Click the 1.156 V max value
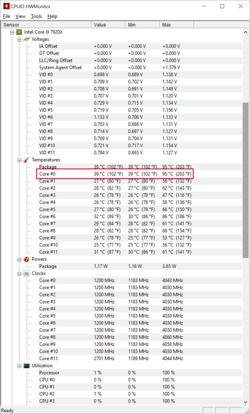The height and width of the screenshot is (414, 250). coord(169,110)
